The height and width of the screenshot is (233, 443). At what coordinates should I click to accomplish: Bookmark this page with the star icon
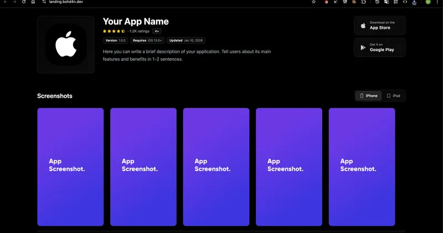click(x=313, y=2)
